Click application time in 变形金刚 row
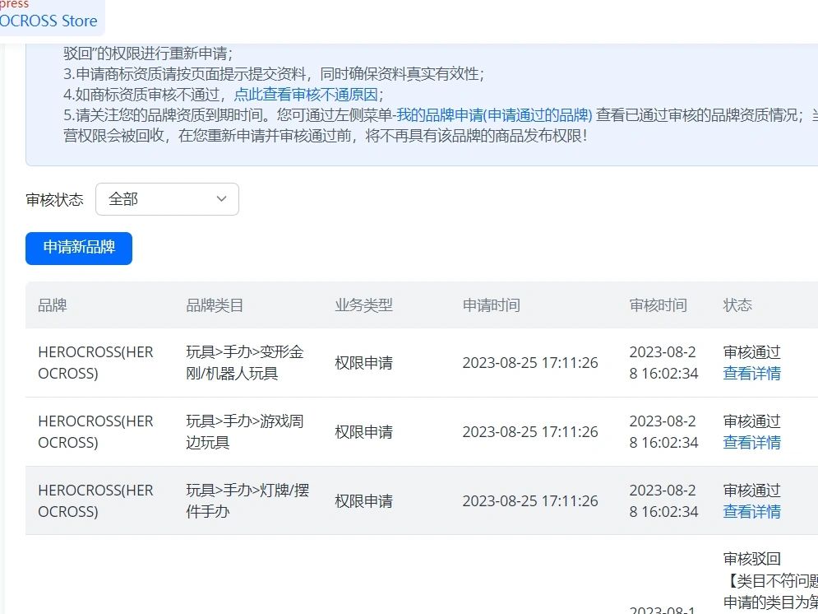Screen dimensions: 818x614 point(530,363)
